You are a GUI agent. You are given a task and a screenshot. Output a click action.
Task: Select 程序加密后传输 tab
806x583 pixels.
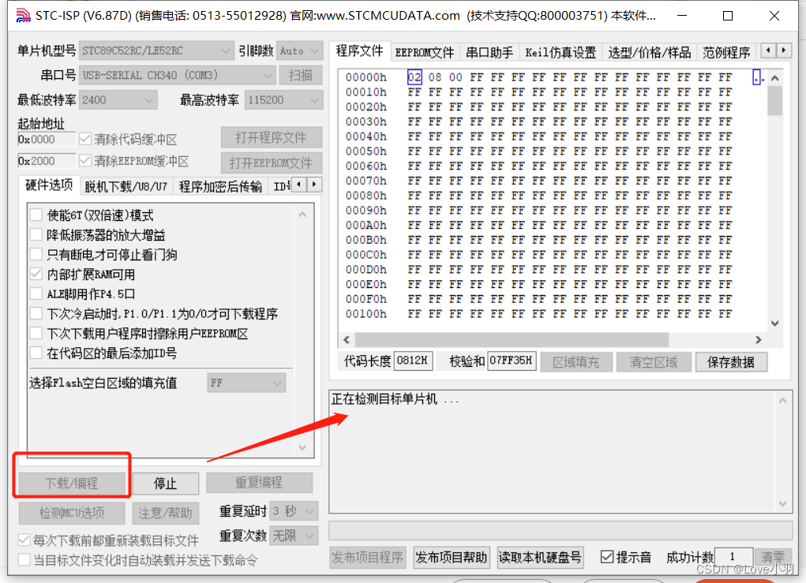[x=220, y=186]
